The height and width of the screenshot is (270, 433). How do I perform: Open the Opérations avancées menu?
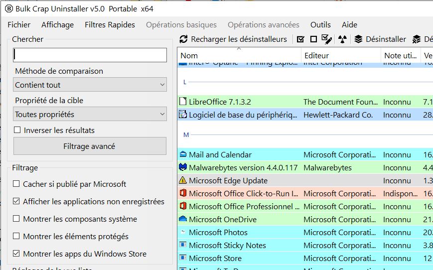point(263,25)
